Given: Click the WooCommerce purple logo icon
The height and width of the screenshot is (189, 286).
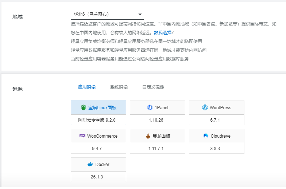Looking at the screenshot, I should [82, 135].
